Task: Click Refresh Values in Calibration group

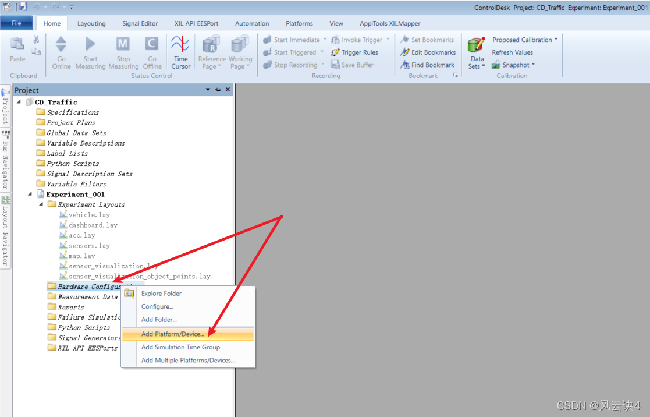Action: [512, 52]
